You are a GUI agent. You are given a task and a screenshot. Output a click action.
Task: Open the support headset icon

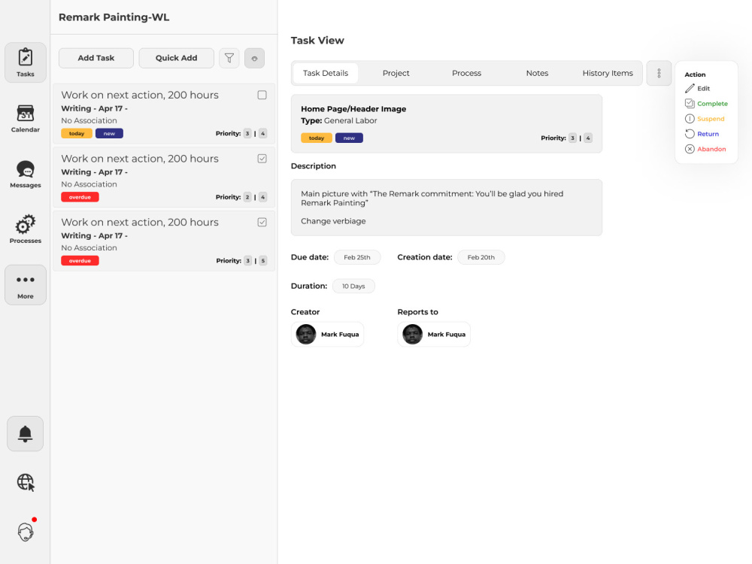click(x=26, y=532)
